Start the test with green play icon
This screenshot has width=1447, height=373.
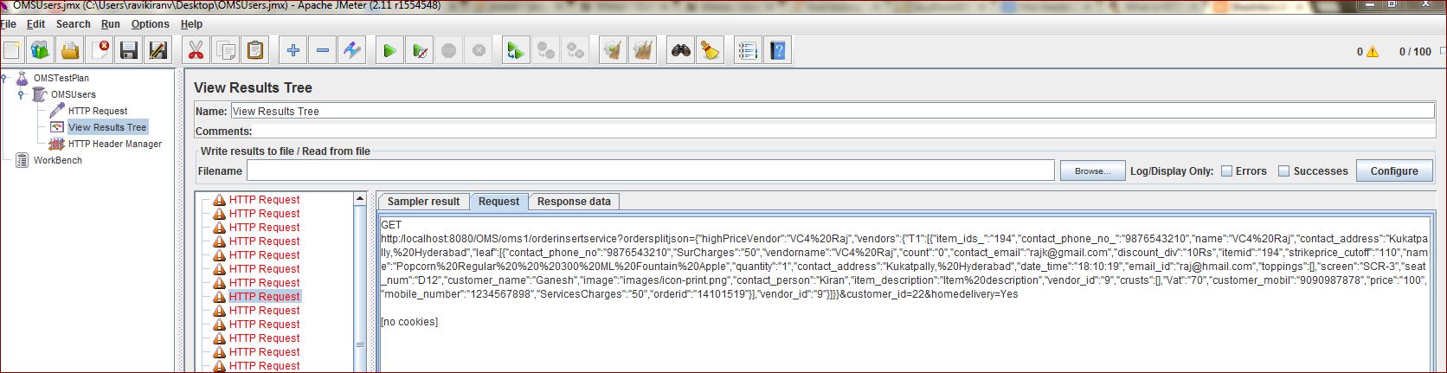390,51
